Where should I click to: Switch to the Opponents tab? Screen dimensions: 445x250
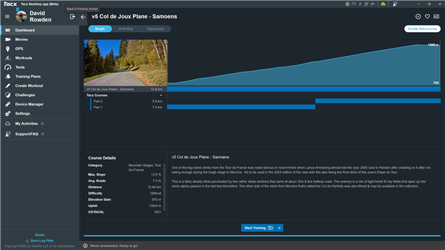pyautogui.click(x=155, y=29)
